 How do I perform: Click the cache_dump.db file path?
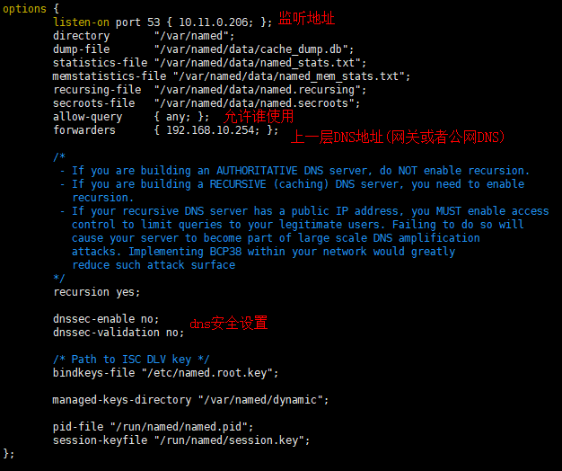(250, 49)
